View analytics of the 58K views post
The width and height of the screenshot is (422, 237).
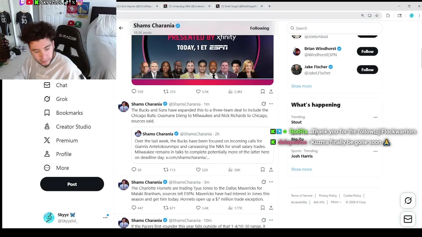click(x=234, y=170)
